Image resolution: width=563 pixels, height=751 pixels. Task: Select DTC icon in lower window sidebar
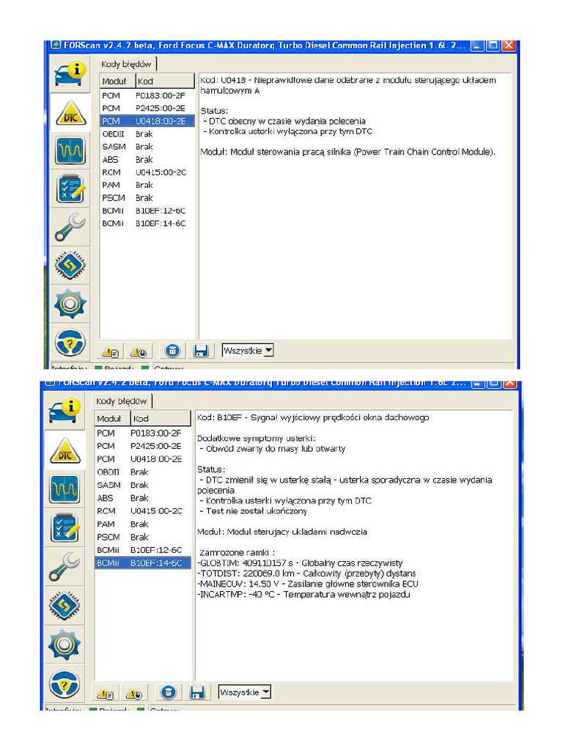tap(65, 451)
